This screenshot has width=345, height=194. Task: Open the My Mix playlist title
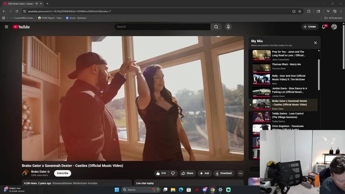click(x=257, y=41)
